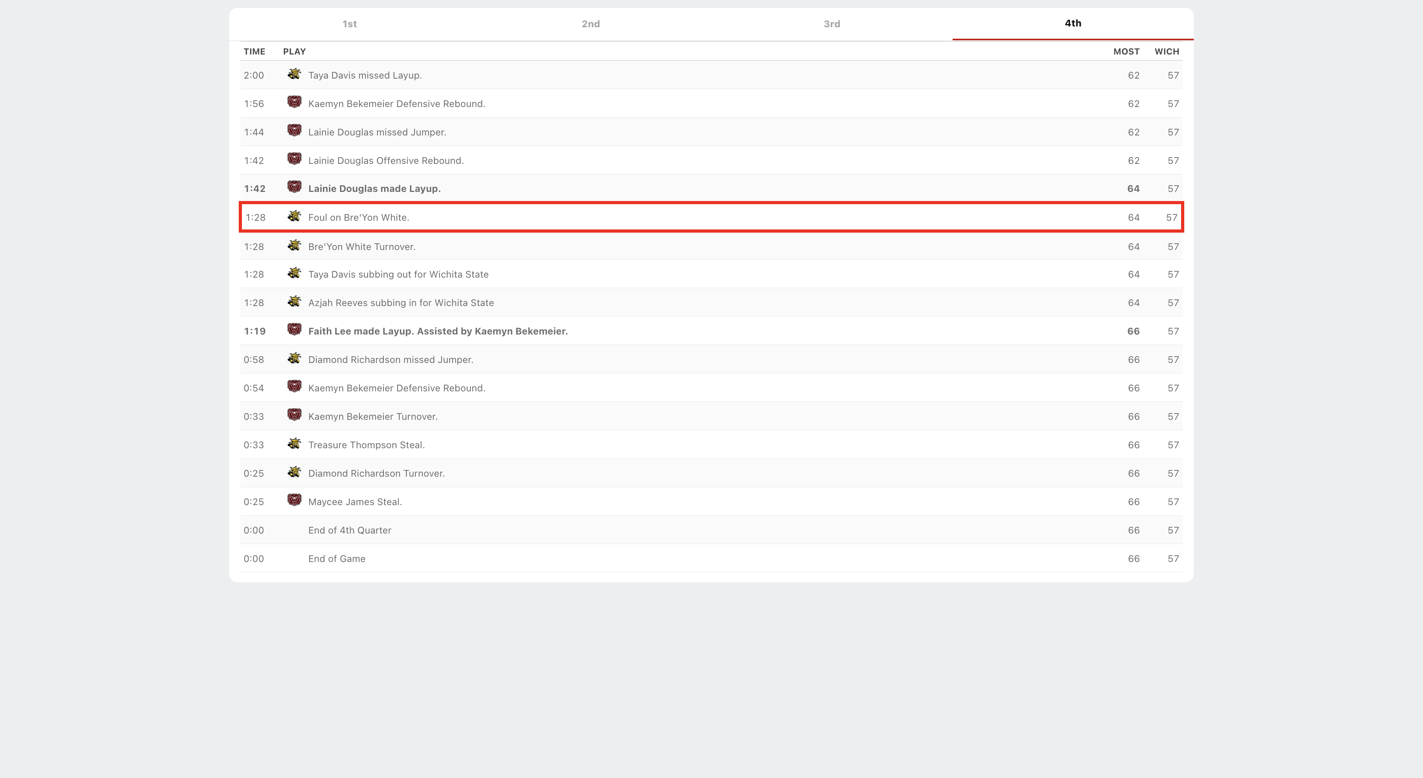Click Shocker logo beside Treasure Thompson Steal
Viewport: 1423px width, 778px height.
click(x=294, y=443)
